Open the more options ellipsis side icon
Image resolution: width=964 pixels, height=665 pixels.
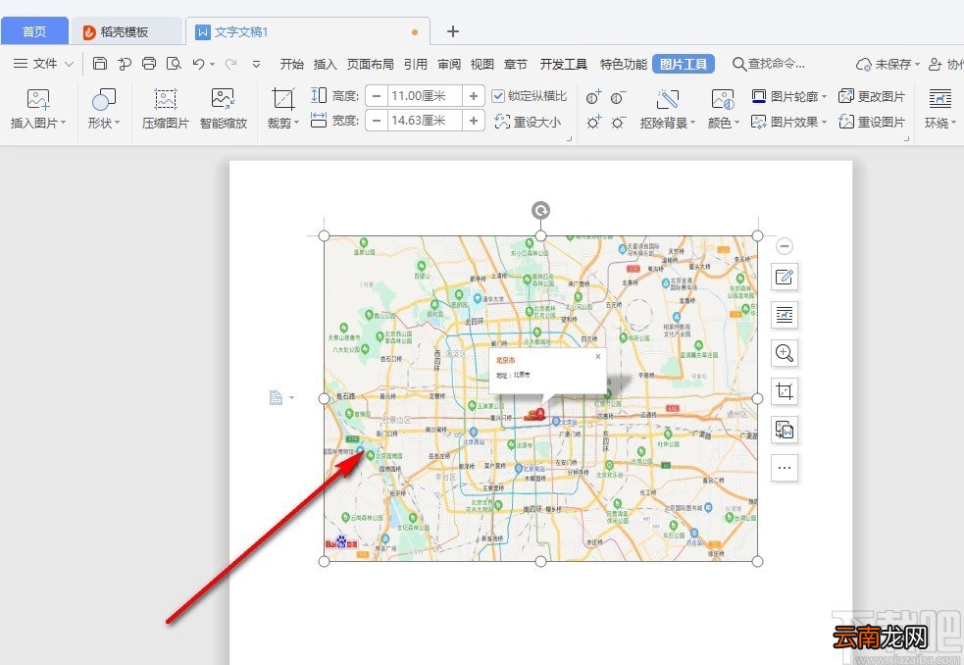click(x=785, y=468)
